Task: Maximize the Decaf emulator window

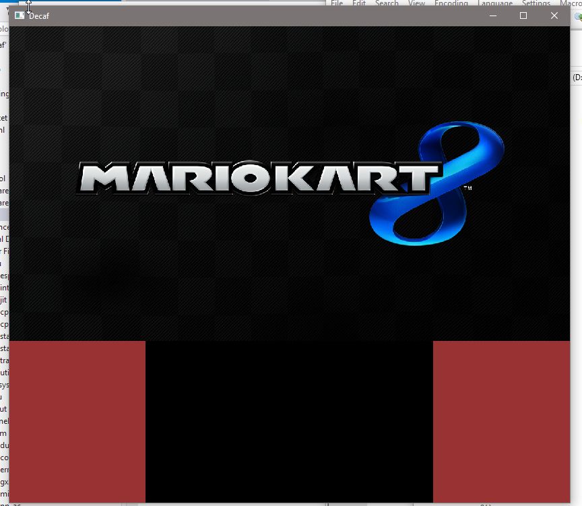Action: [522, 15]
